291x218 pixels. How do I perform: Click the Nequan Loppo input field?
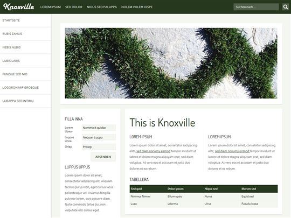point(99,137)
